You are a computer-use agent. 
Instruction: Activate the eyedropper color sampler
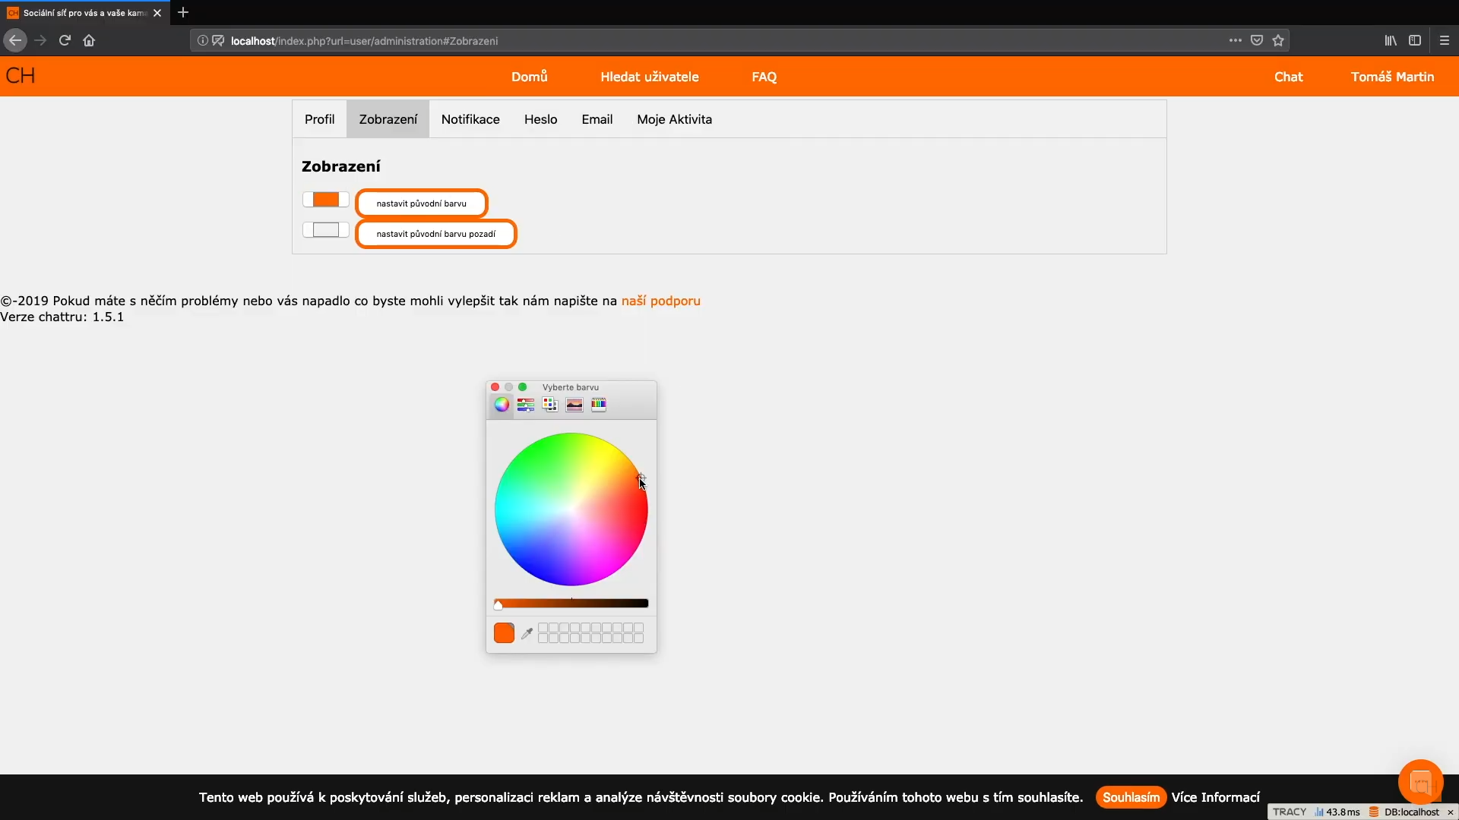click(527, 633)
